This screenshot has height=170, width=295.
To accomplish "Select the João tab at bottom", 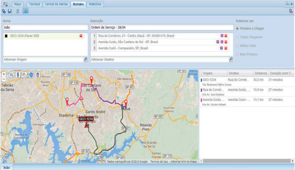I will (7, 167).
